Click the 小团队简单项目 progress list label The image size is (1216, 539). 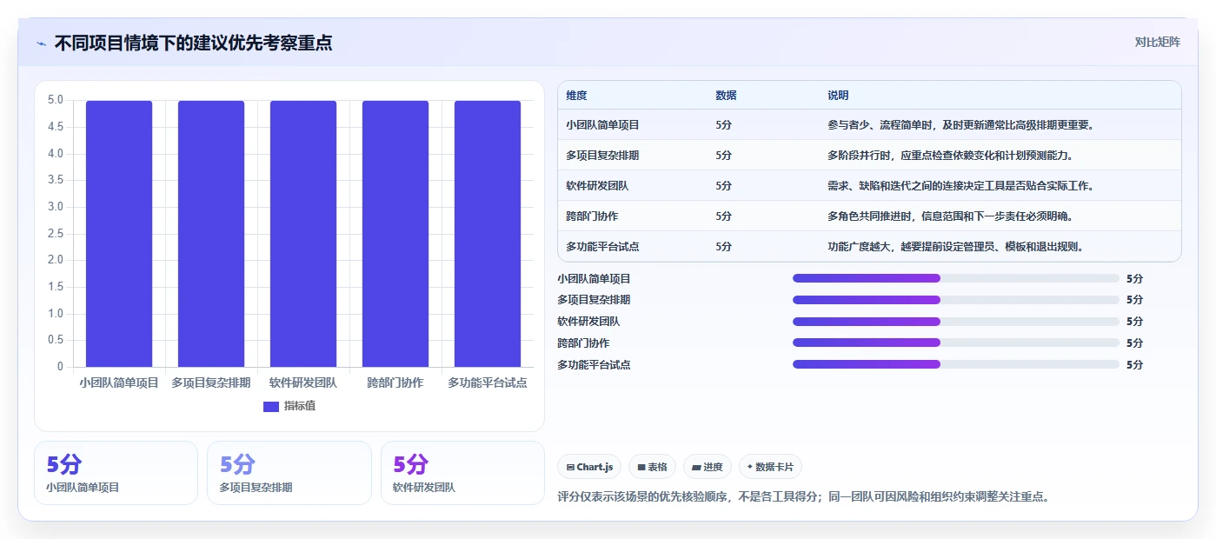coord(594,279)
